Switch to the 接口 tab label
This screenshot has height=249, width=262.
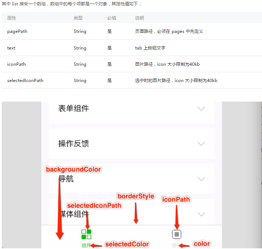175,245
